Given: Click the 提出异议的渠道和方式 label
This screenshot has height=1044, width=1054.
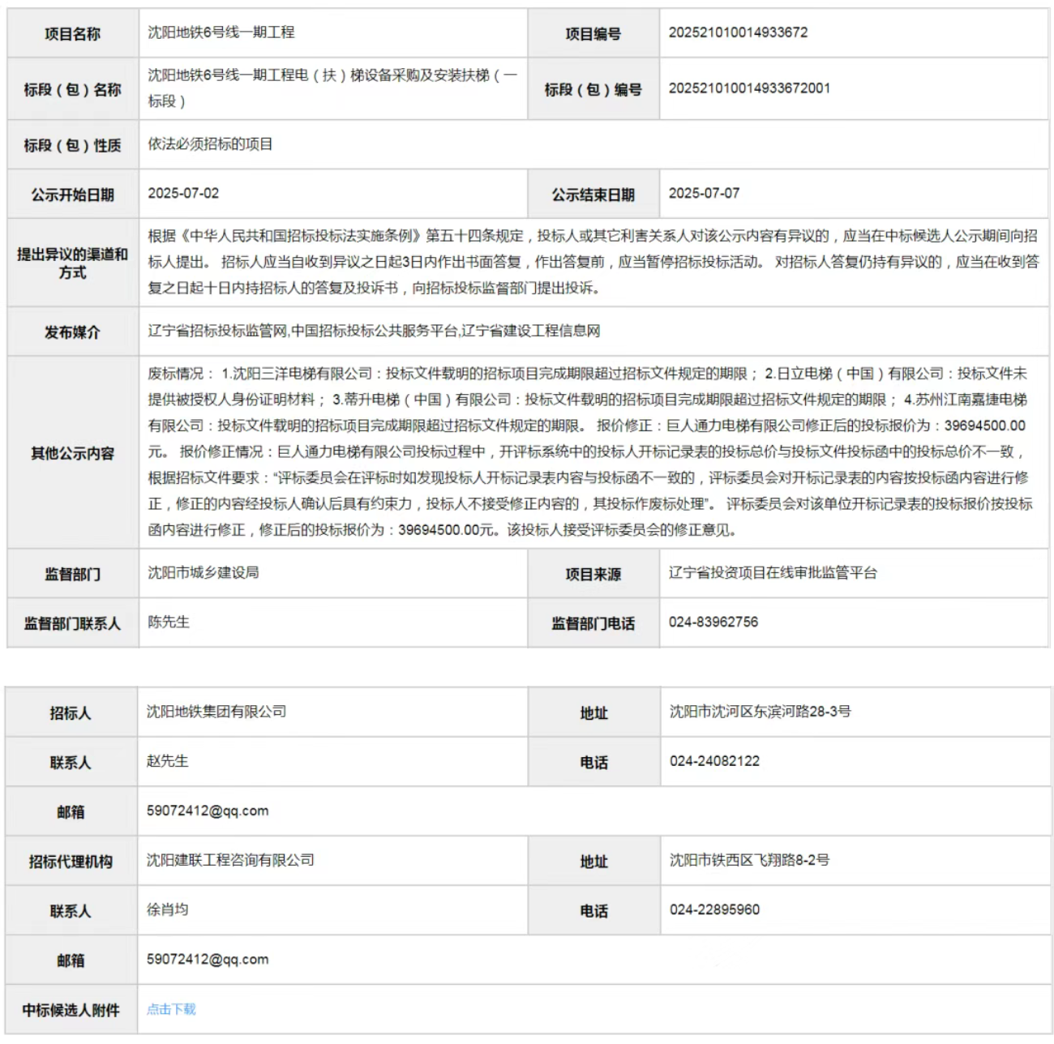Looking at the screenshot, I should coord(73,263).
